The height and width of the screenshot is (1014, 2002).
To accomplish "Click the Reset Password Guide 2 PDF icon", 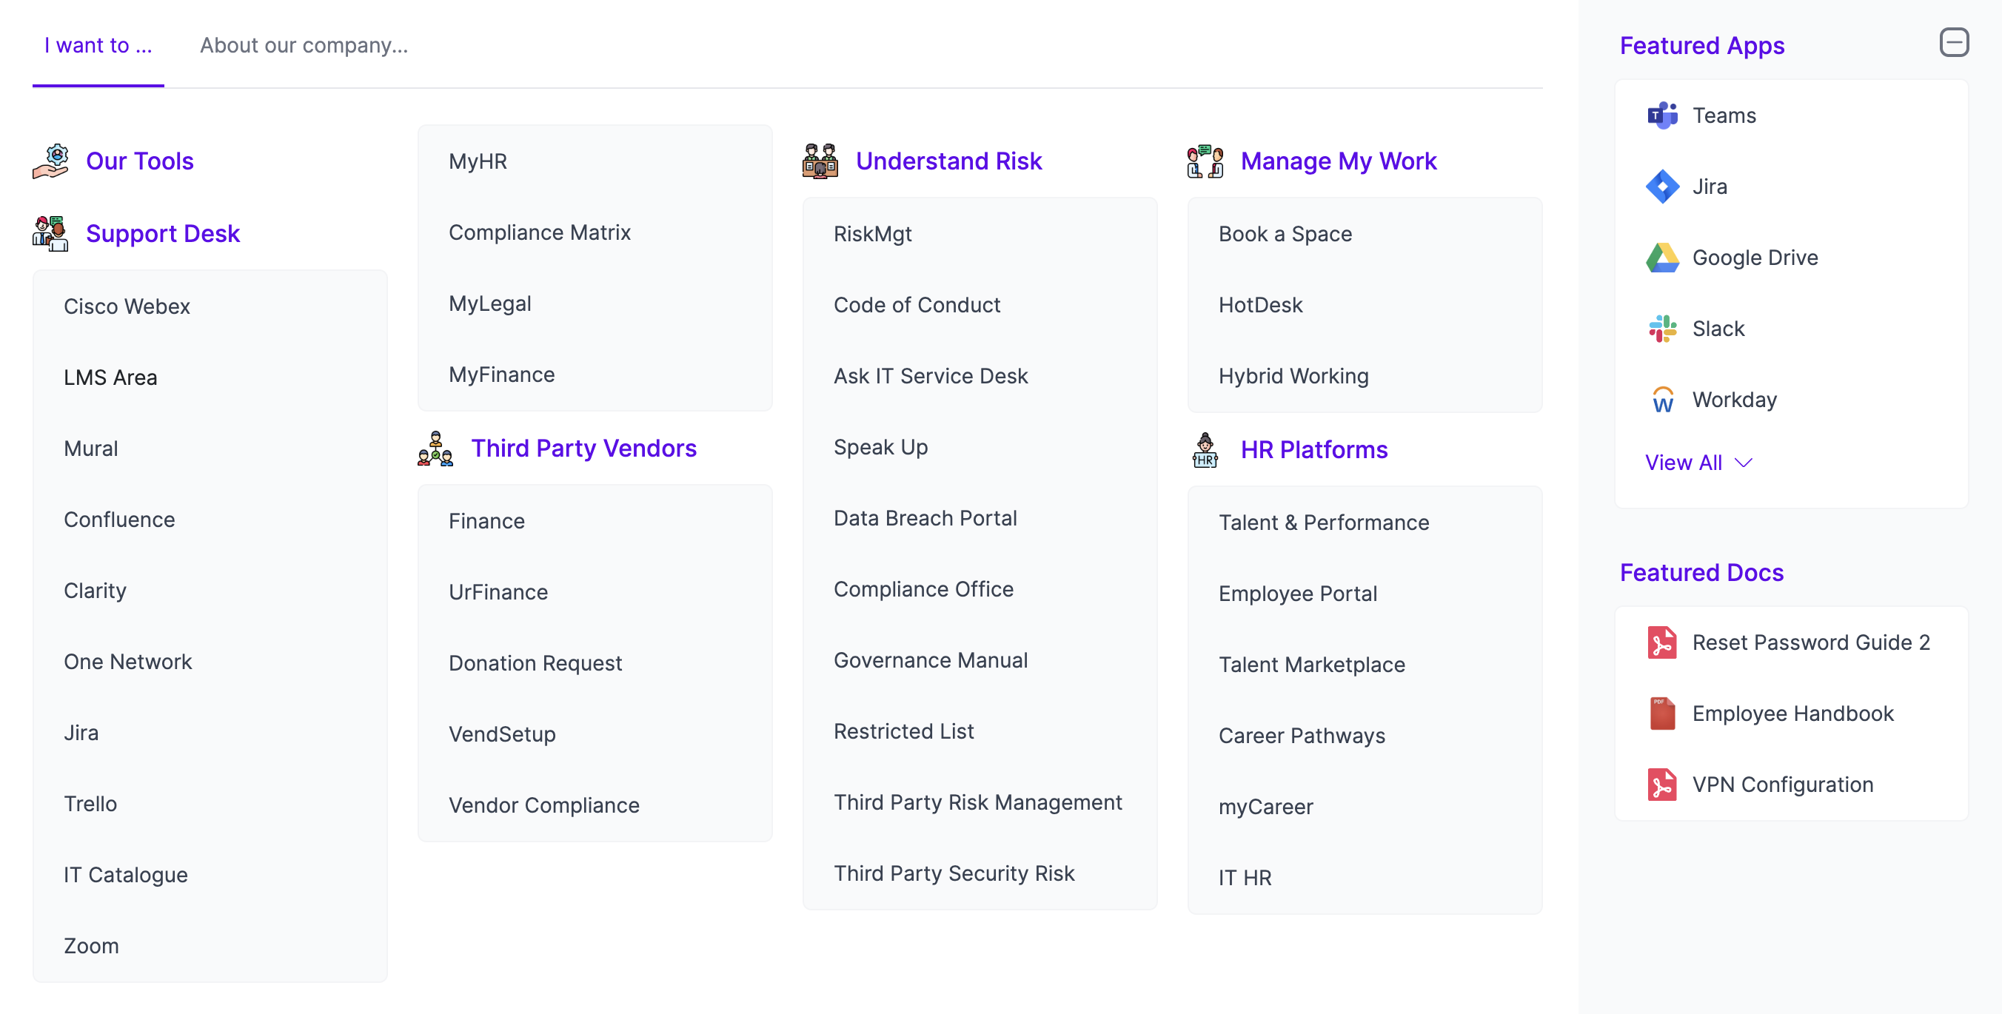I will click(1662, 642).
